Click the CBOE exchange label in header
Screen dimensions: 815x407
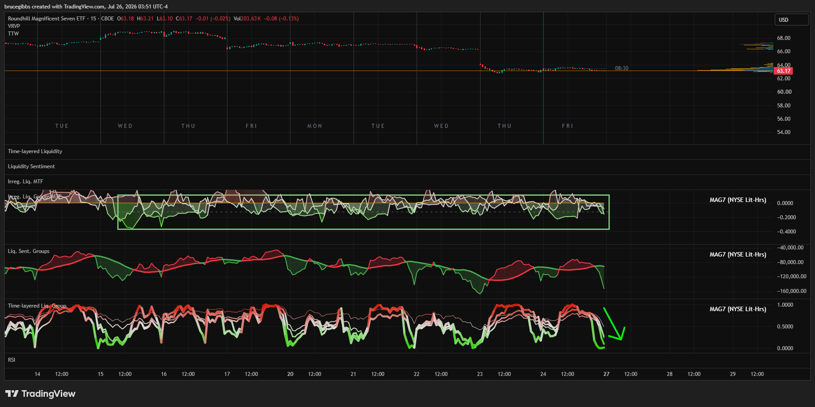107,19
